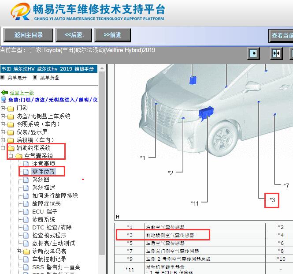This screenshot has width=293, height=274.
Task: Click the 防盗/无钥匙上车系统 folder icon
Action: click(11, 116)
